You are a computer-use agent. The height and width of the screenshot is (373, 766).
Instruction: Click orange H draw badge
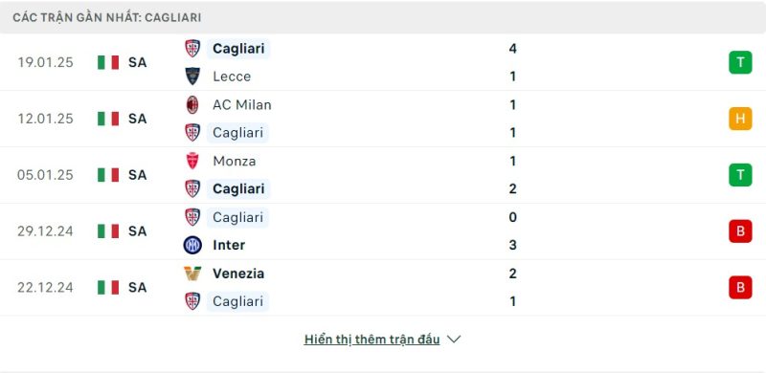740,119
